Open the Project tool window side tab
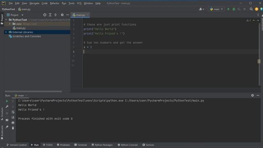The height and width of the screenshot is (148, 263). [x=2, y=19]
